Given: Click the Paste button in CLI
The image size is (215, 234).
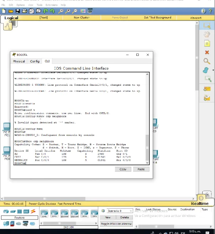Looking at the screenshot, I should (x=141, y=169).
